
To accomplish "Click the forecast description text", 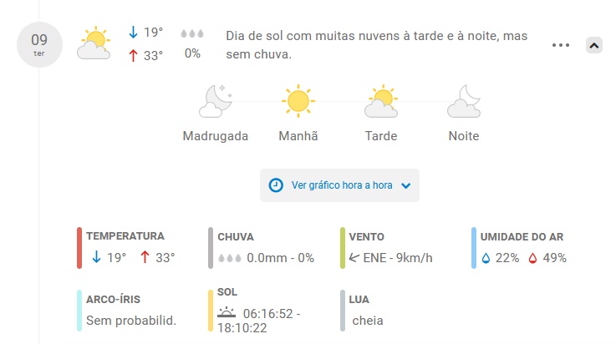I will click(376, 45).
